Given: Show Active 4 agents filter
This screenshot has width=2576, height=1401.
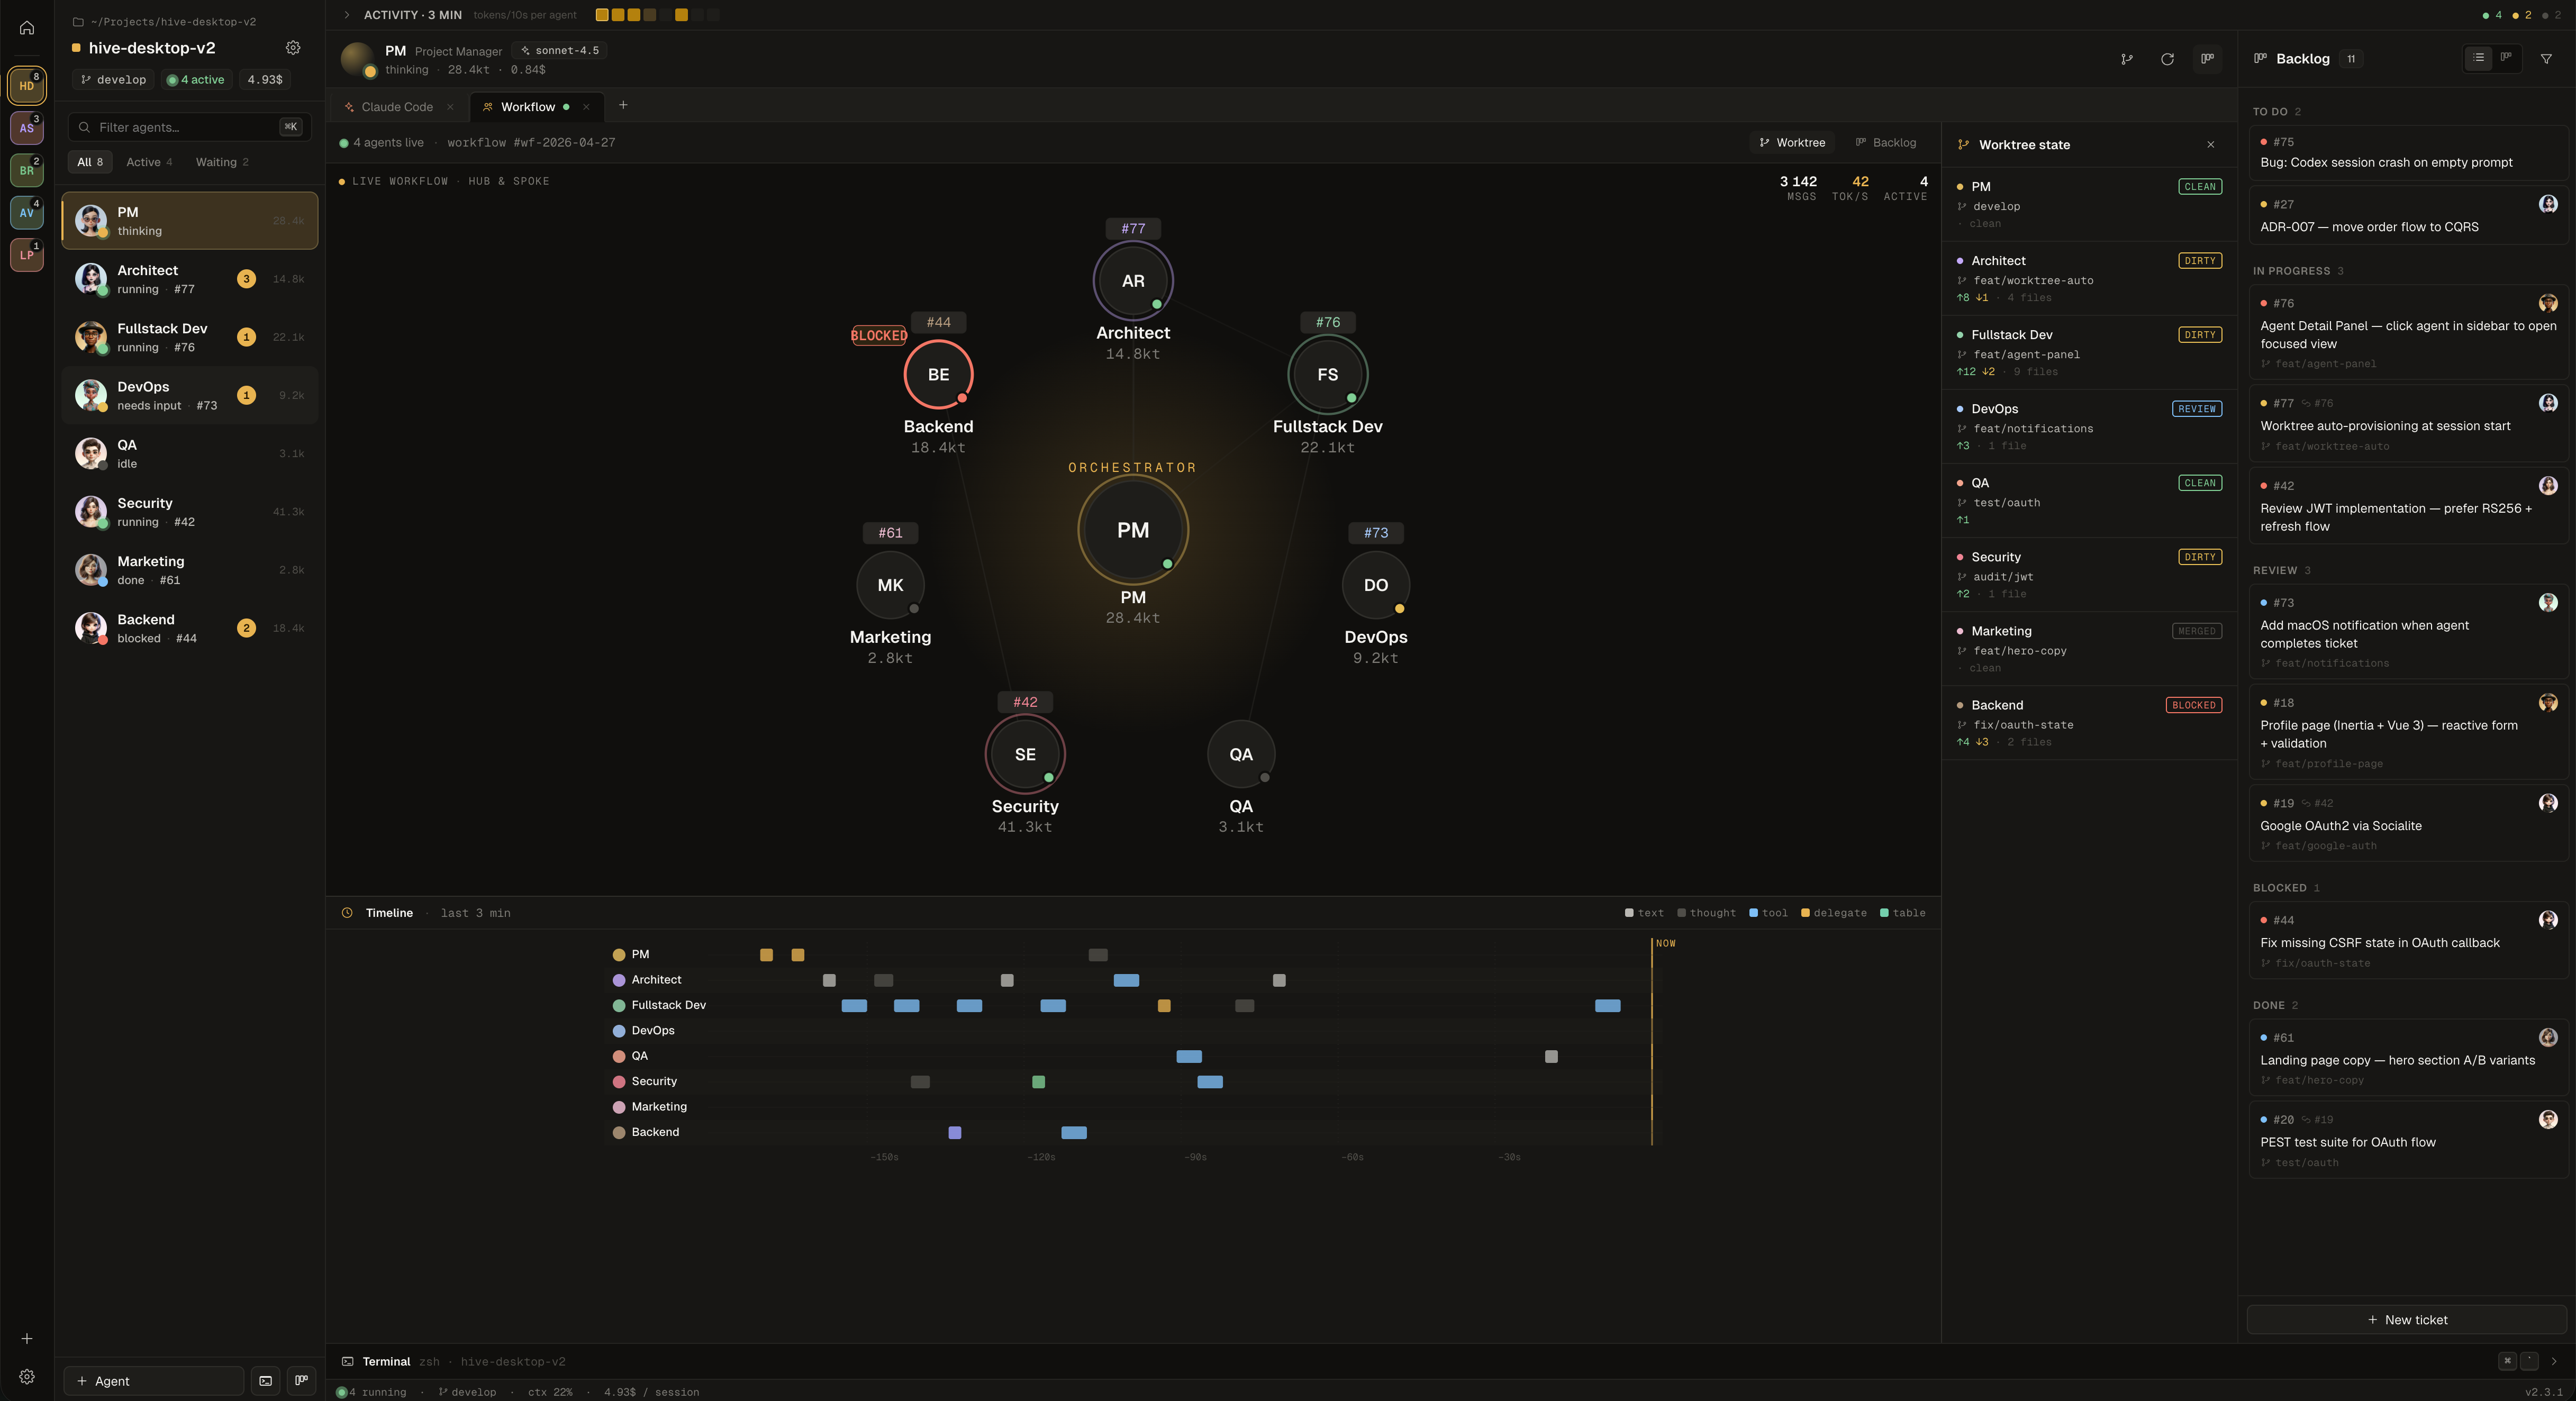Looking at the screenshot, I should 149,162.
